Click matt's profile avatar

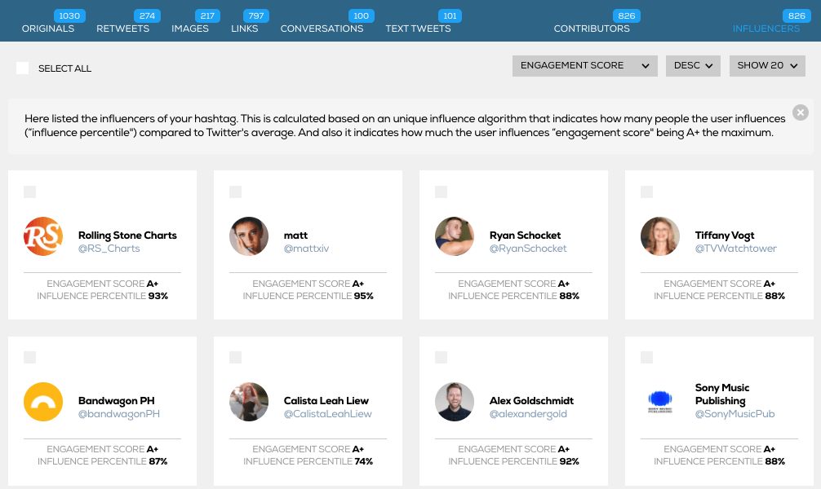point(249,236)
